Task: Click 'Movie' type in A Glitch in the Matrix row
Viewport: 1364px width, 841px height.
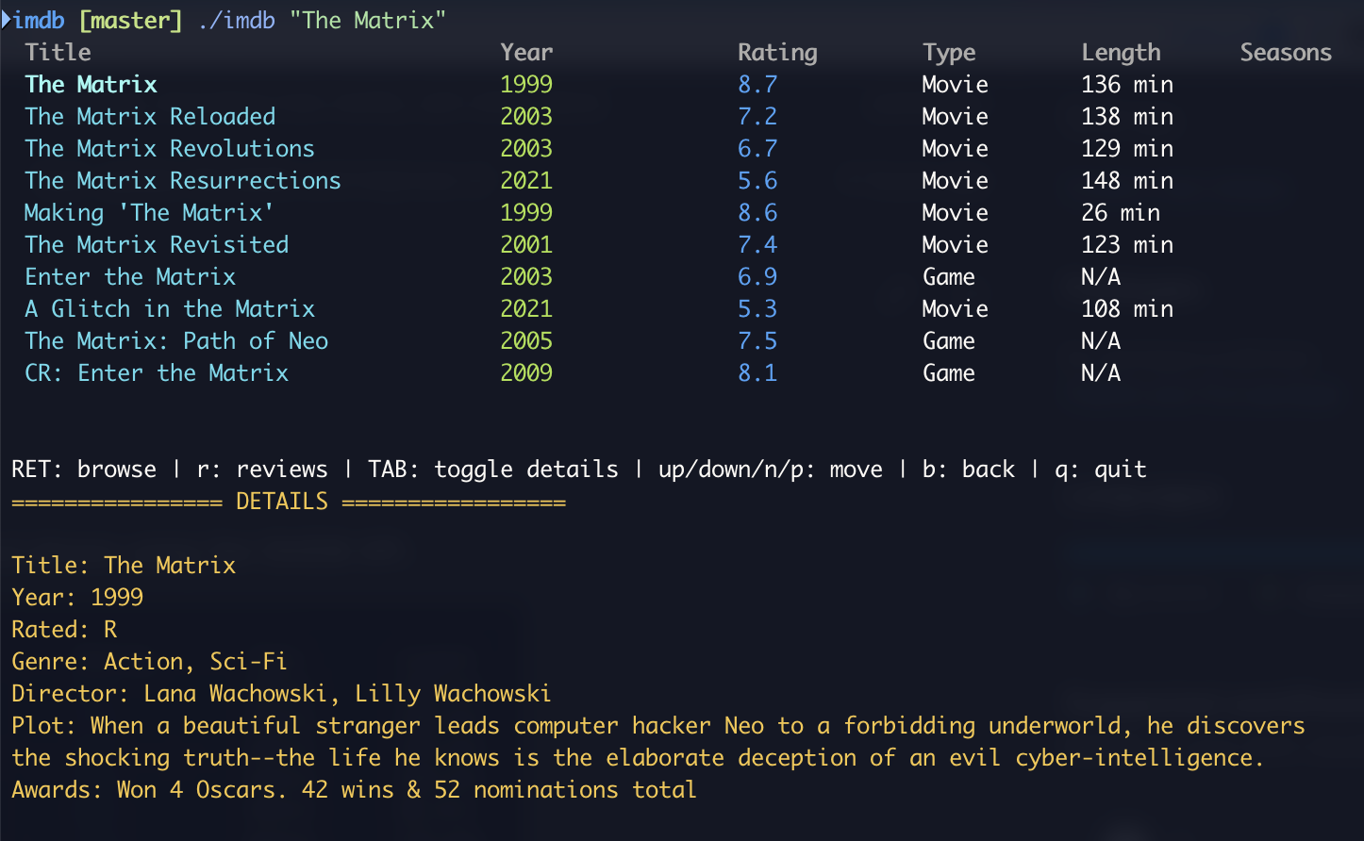Action: pos(956,308)
